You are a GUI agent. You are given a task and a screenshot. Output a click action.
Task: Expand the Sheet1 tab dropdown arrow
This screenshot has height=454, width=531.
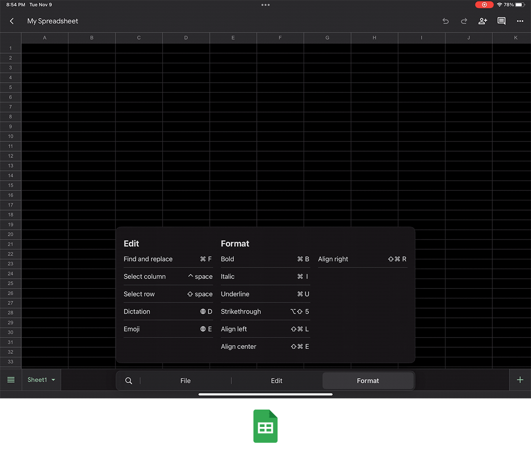pos(53,380)
